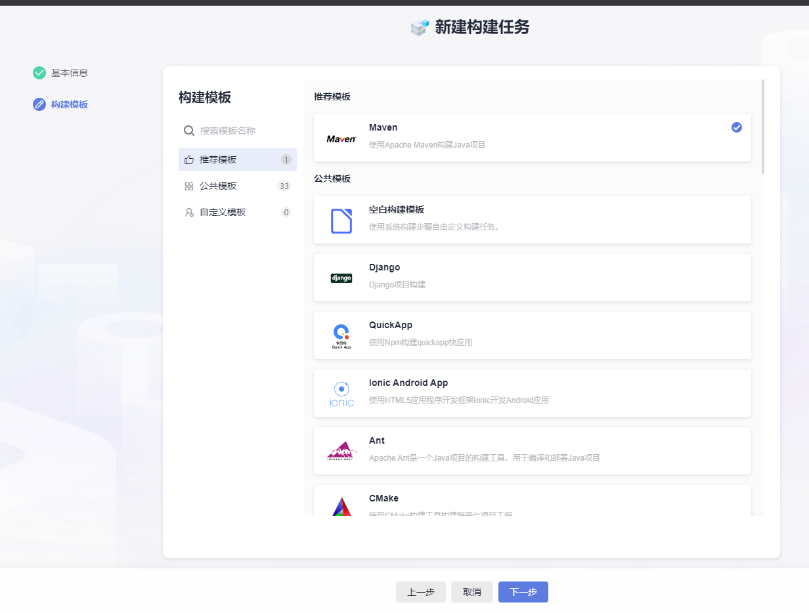Click the template list vertical scrollbar
809x613 pixels.
763,127
